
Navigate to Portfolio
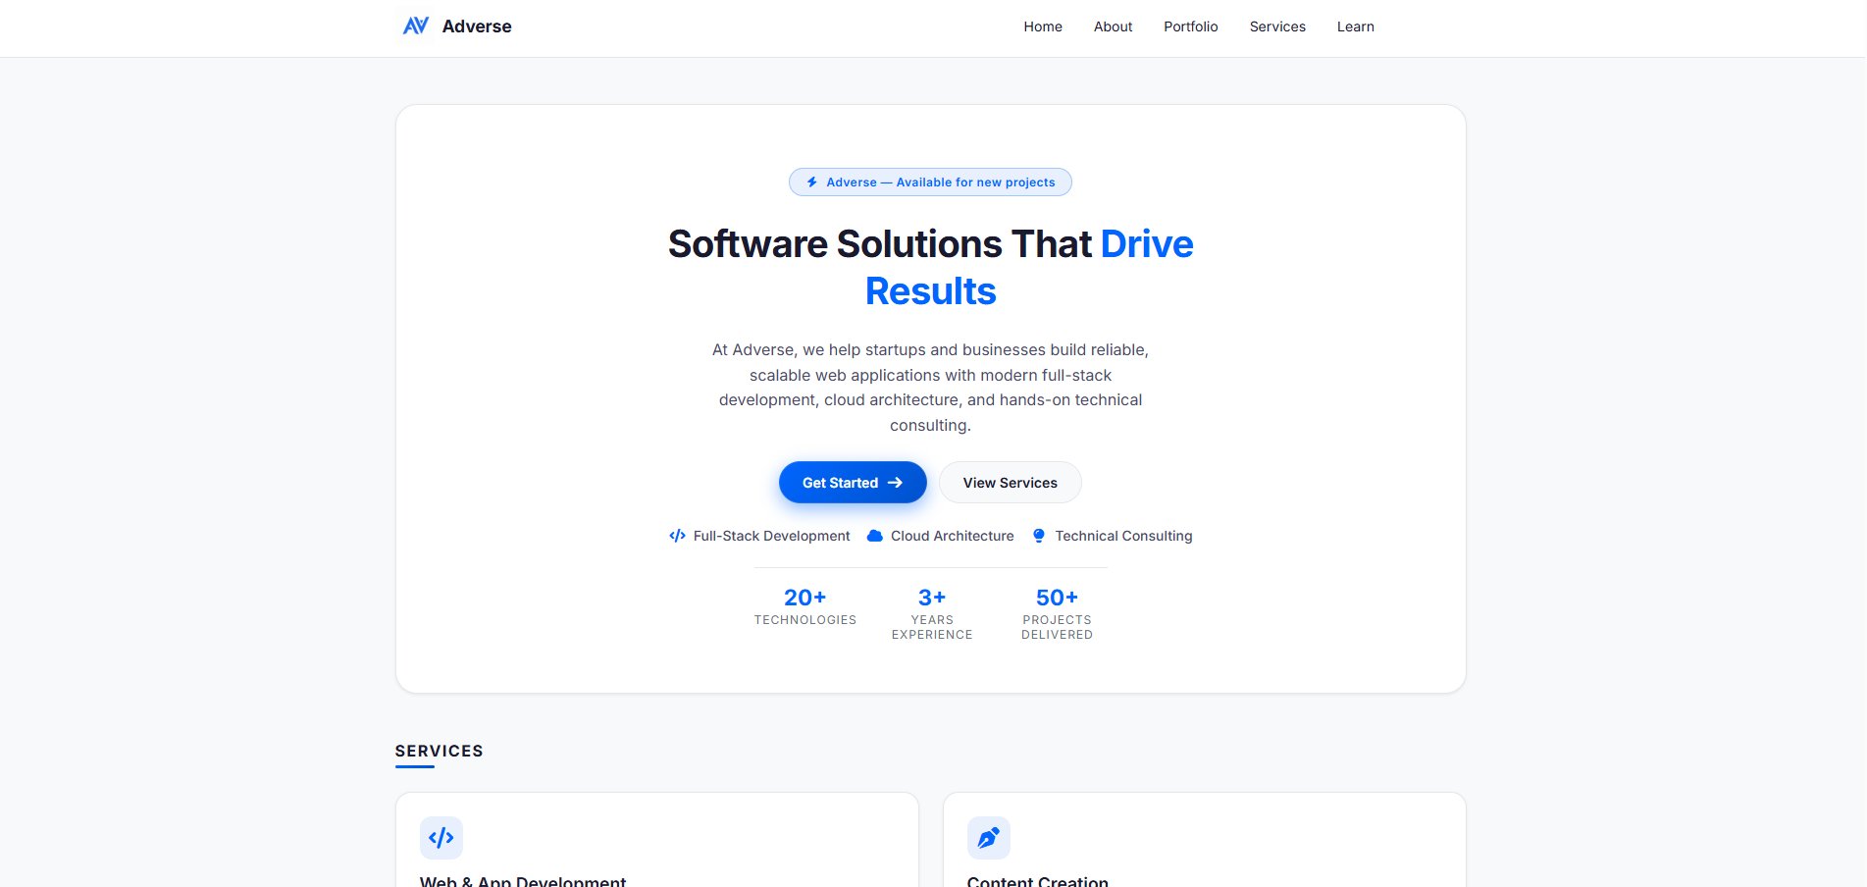tap(1191, 26)
